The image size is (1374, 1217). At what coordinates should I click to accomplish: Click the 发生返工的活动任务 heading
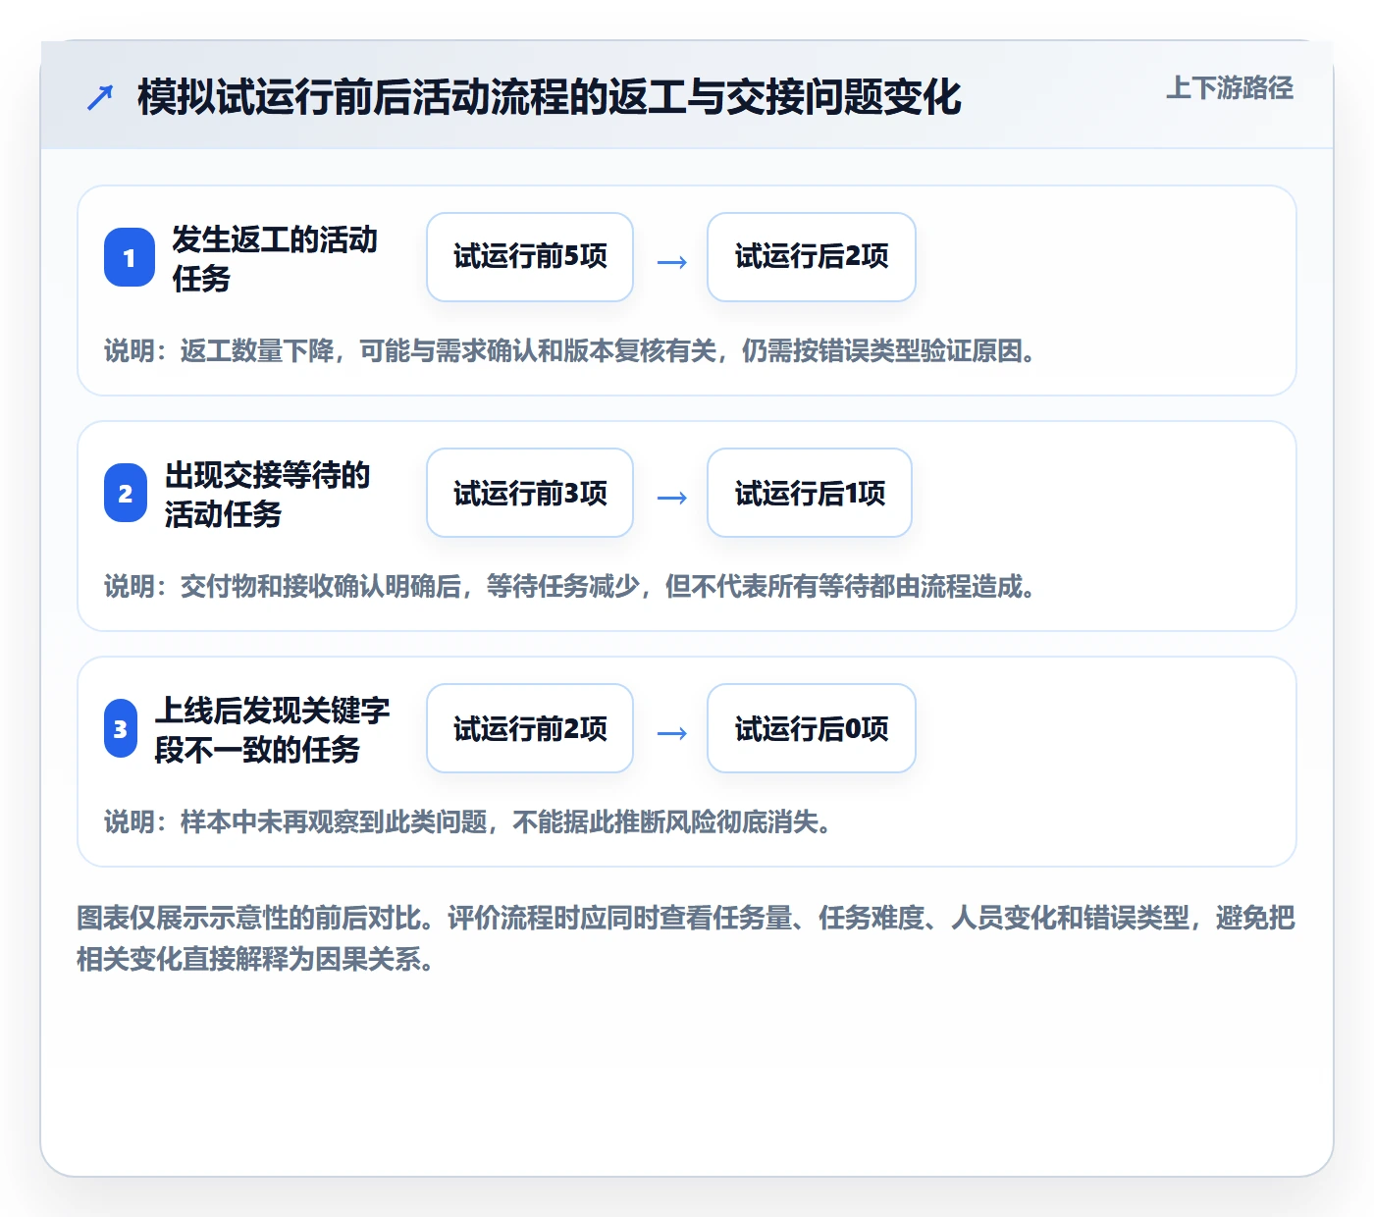pos(275,258)
